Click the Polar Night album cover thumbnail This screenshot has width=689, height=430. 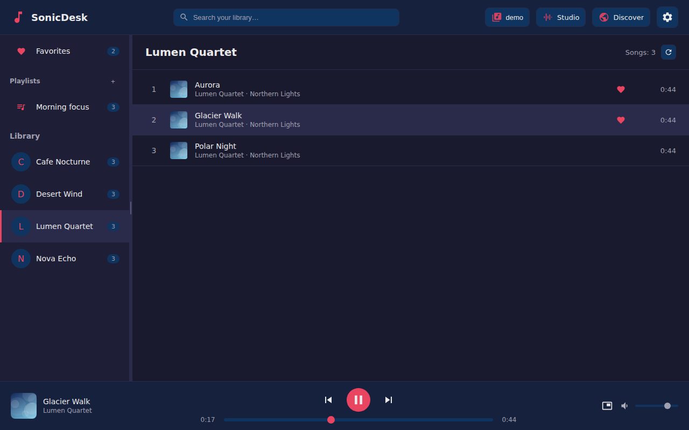(179, 150)
